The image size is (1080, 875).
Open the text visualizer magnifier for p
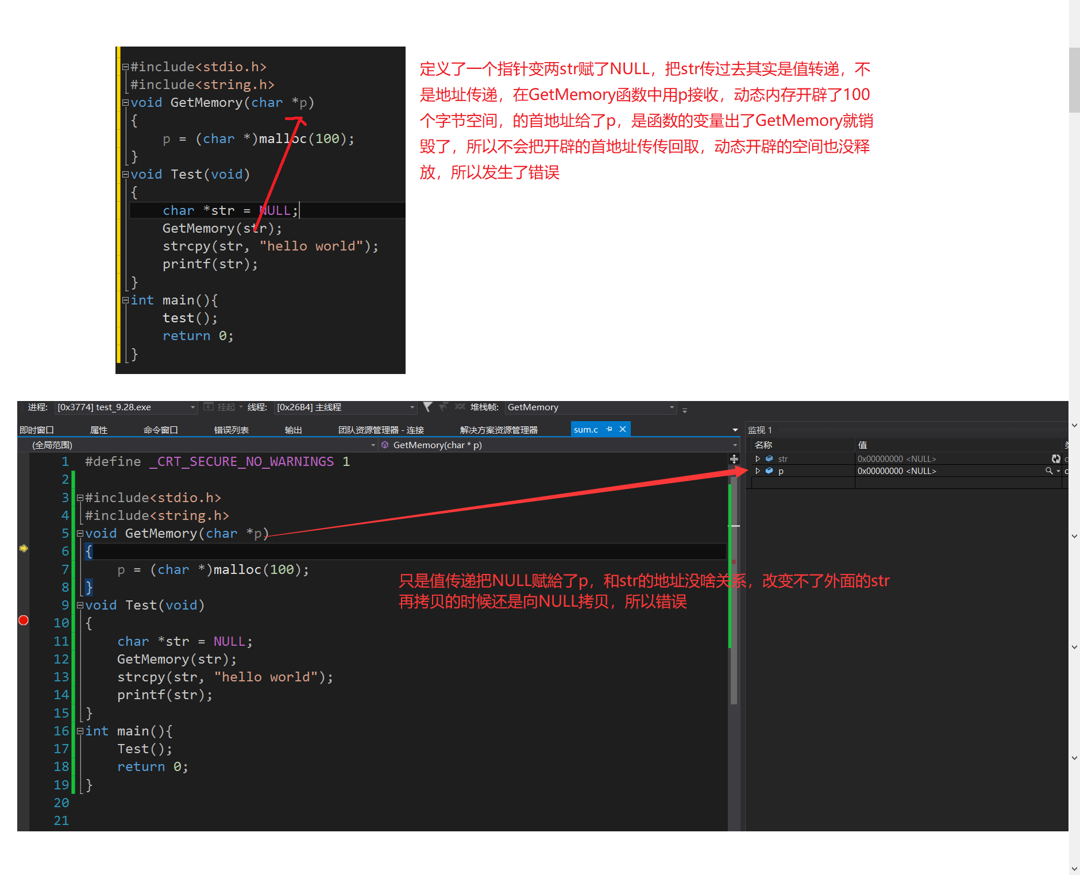point(1049,471)
